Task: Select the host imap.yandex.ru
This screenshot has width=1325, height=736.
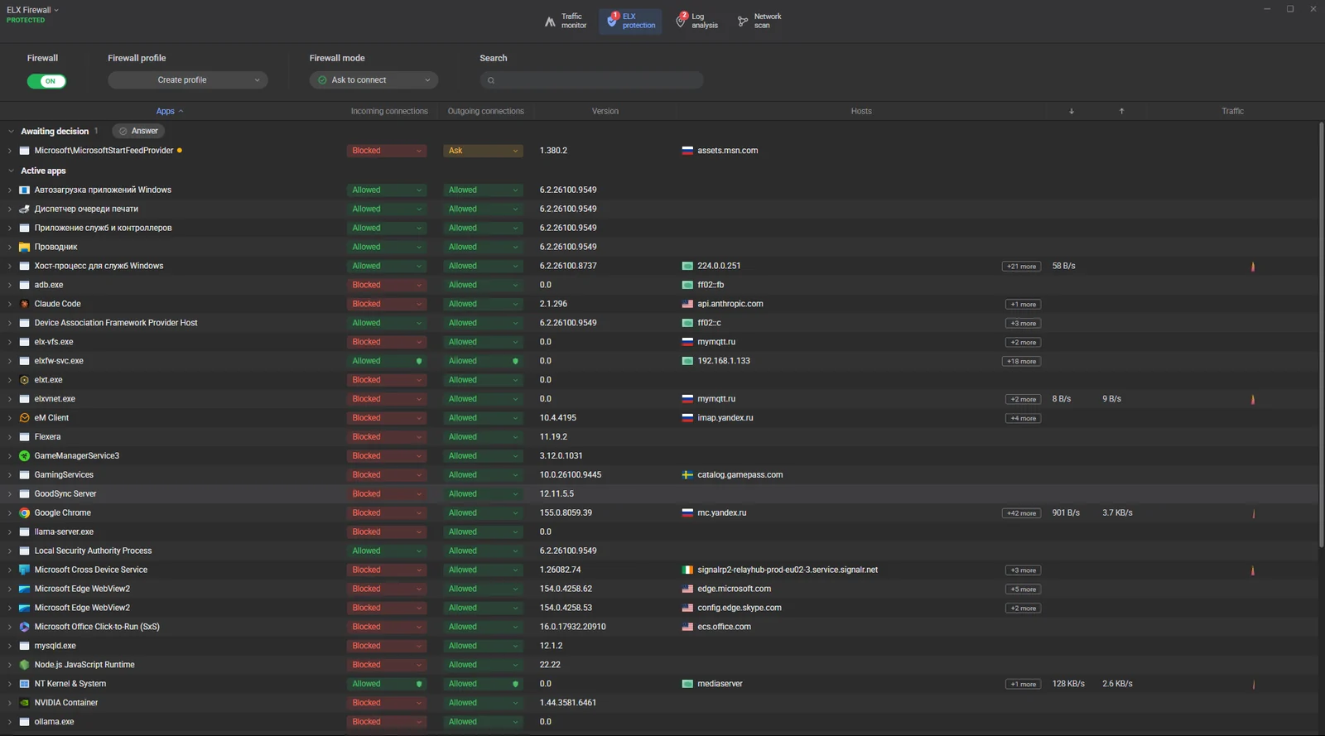Action: 725,418
